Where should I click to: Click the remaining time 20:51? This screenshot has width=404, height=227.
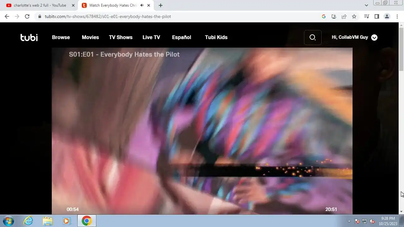click(x=331, y=209)
